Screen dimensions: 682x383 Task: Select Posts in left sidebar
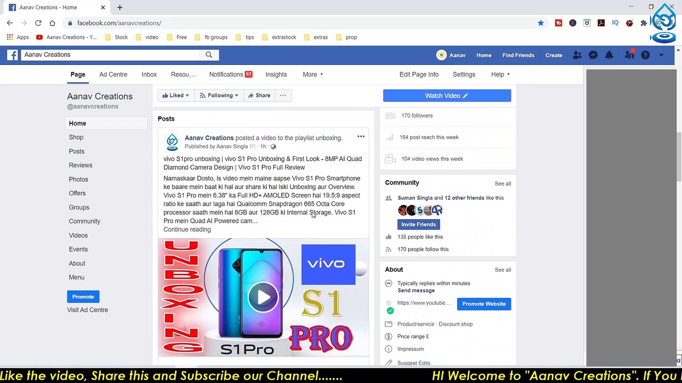click(x=77, y=152)
